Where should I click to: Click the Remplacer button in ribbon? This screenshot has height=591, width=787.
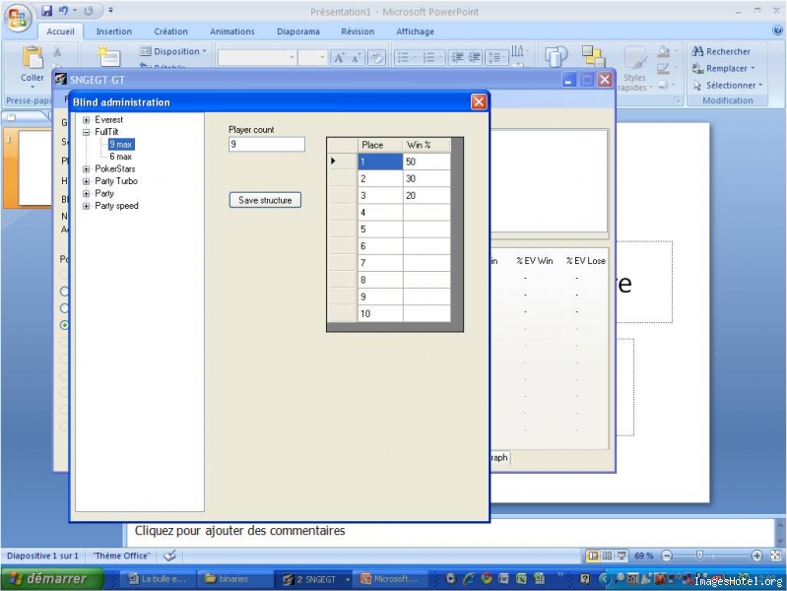pyautogui.click(x=723, y=68)
